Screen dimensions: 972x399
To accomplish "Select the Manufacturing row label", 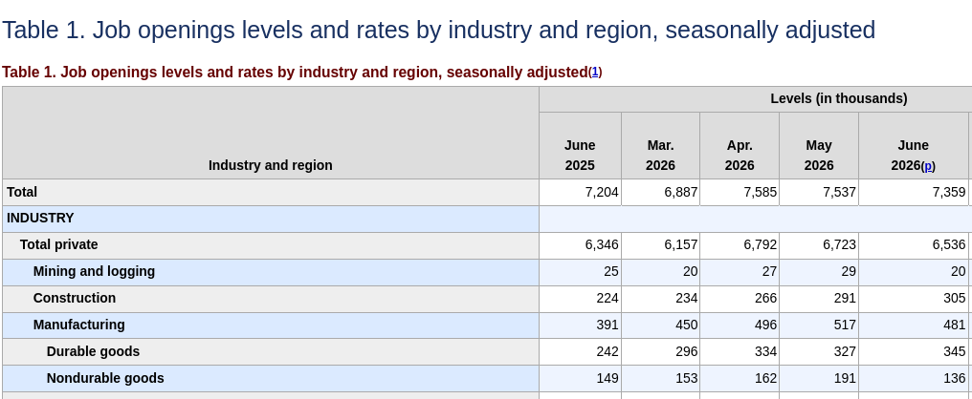I will 78,325.
